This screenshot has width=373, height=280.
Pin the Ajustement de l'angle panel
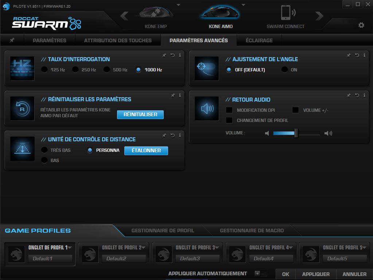[x=349, y=55]
